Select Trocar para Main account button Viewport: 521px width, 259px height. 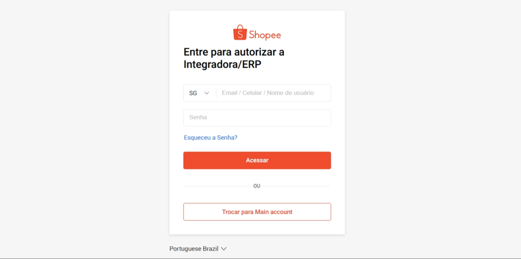click(257, 212)
